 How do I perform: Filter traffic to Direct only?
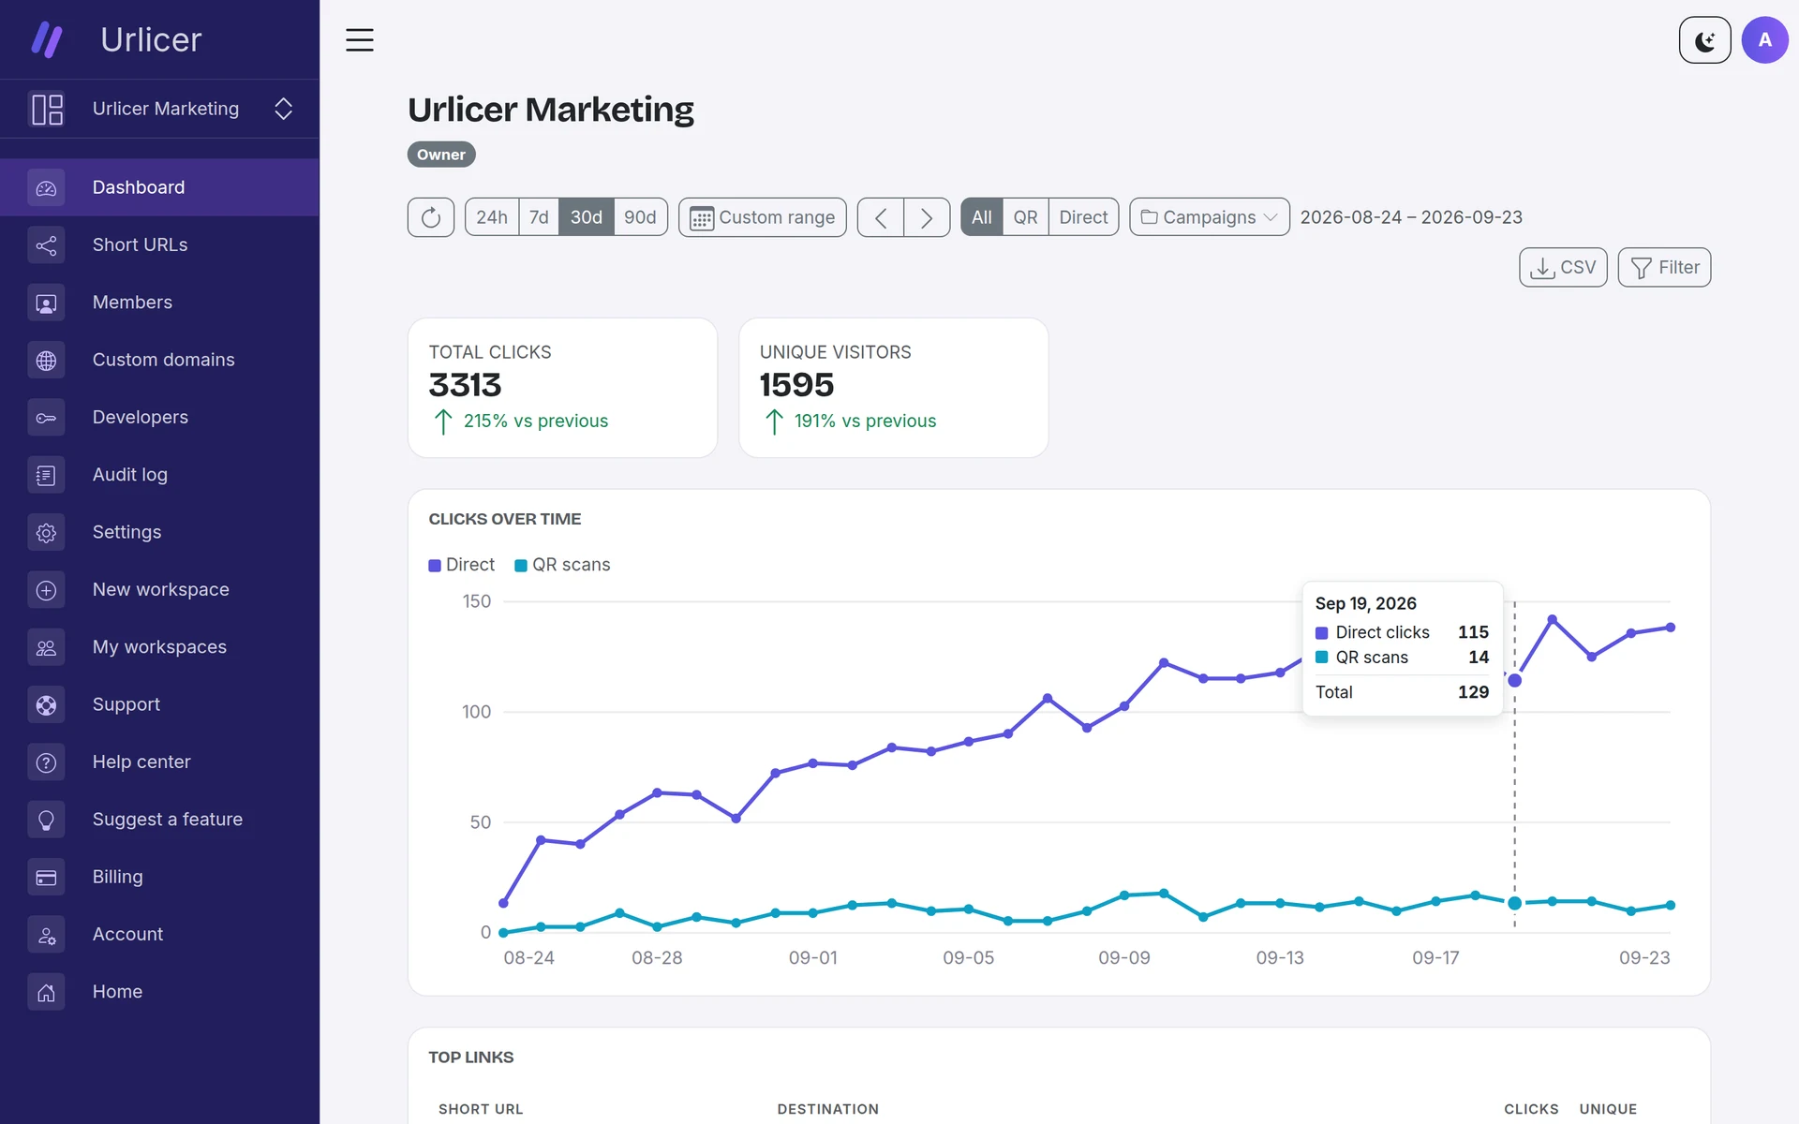[x=1083, y=217]
